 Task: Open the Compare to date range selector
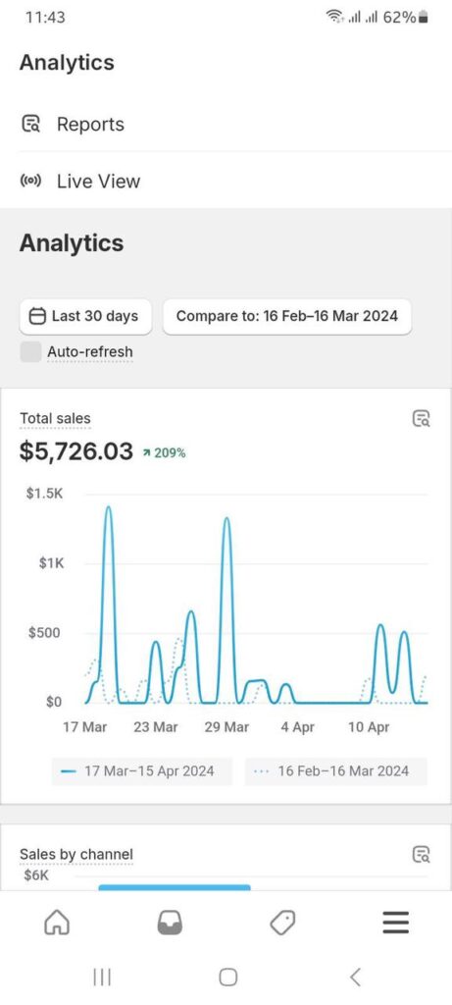point(287,316)
